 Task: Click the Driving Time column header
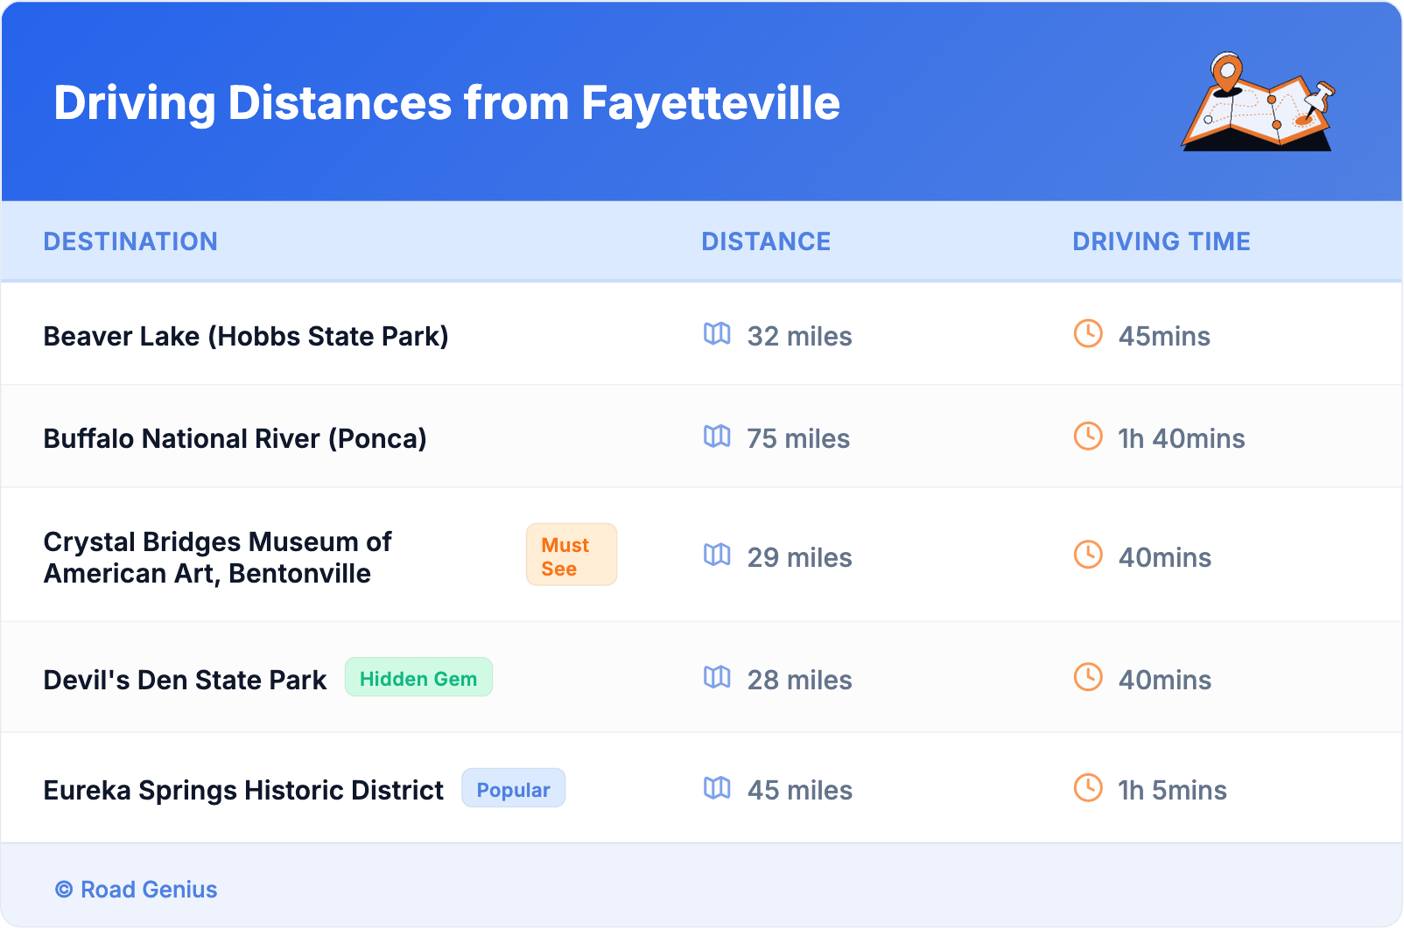click(x=1161, y=241)
